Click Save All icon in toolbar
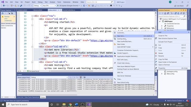Viewport: 191px width, 107px height. 21,6
